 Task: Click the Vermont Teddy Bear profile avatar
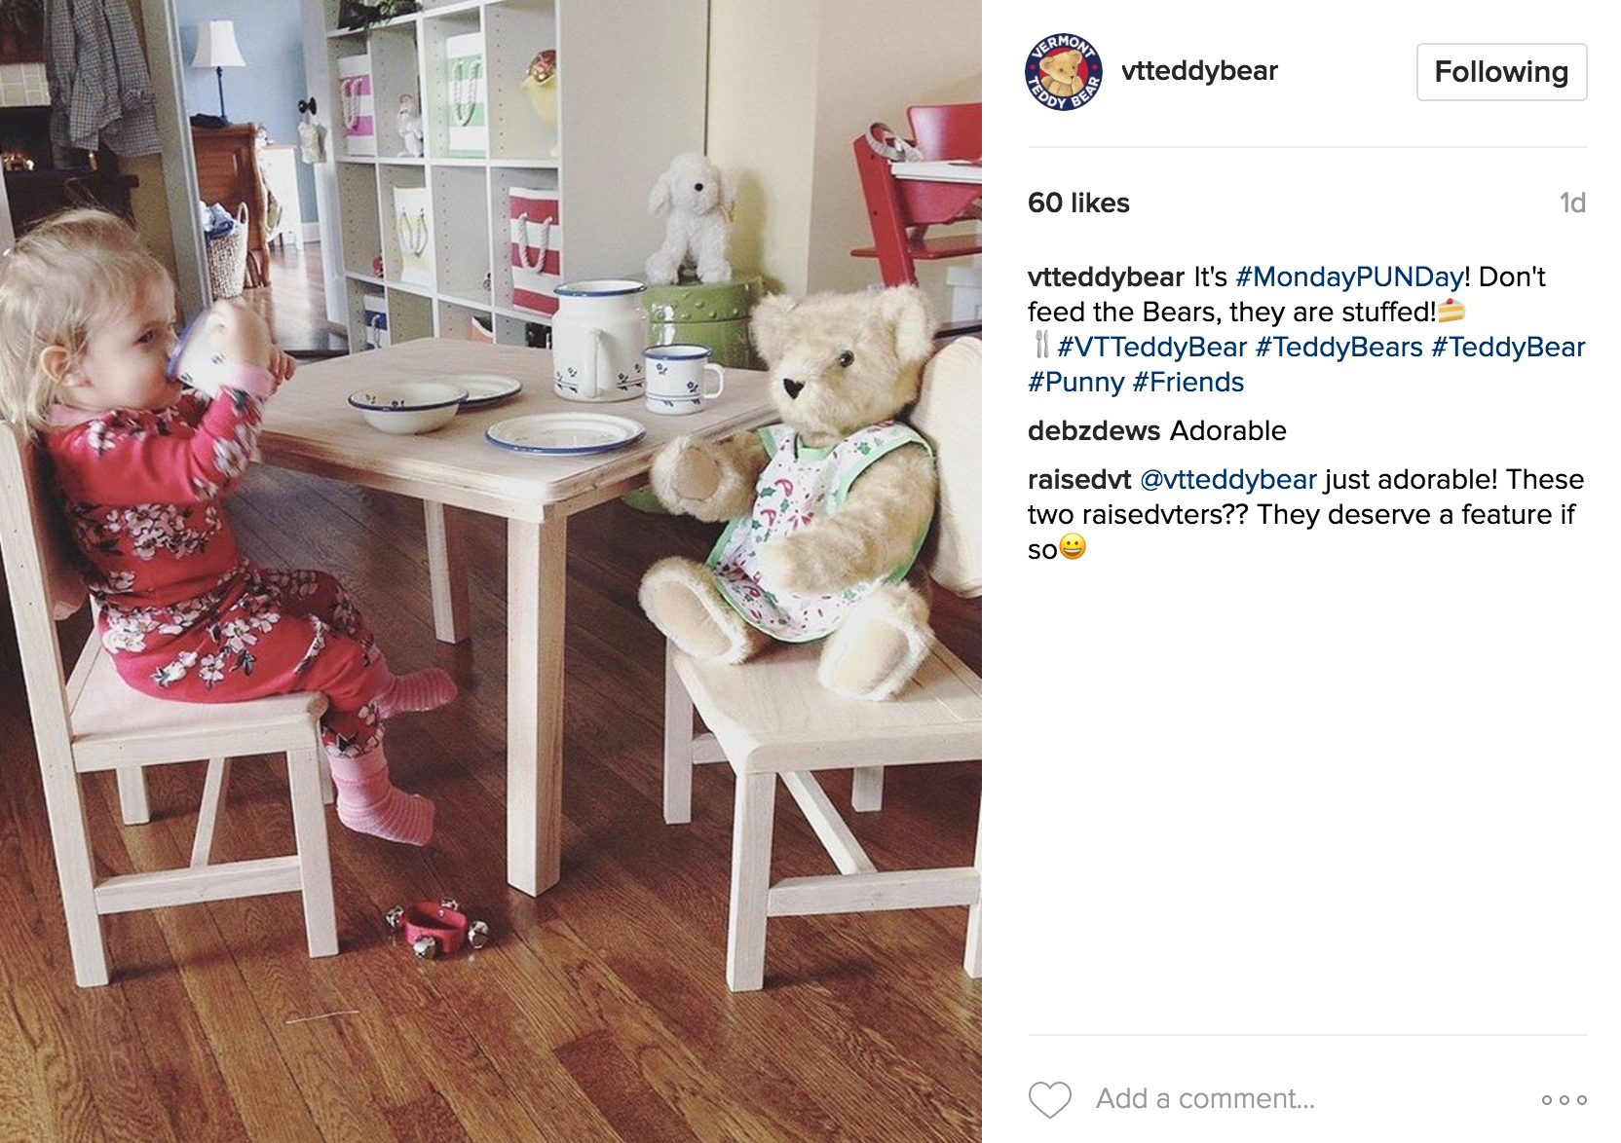[1063, 72]
